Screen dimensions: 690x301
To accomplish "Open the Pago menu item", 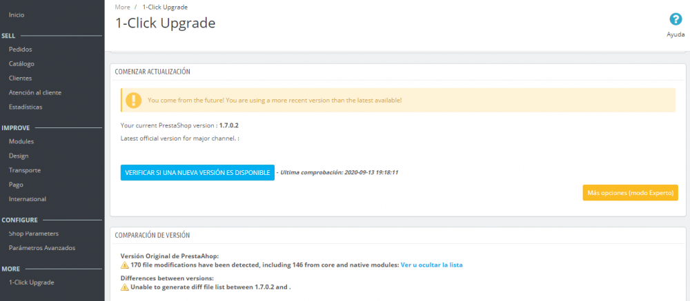I will point(16,185).
